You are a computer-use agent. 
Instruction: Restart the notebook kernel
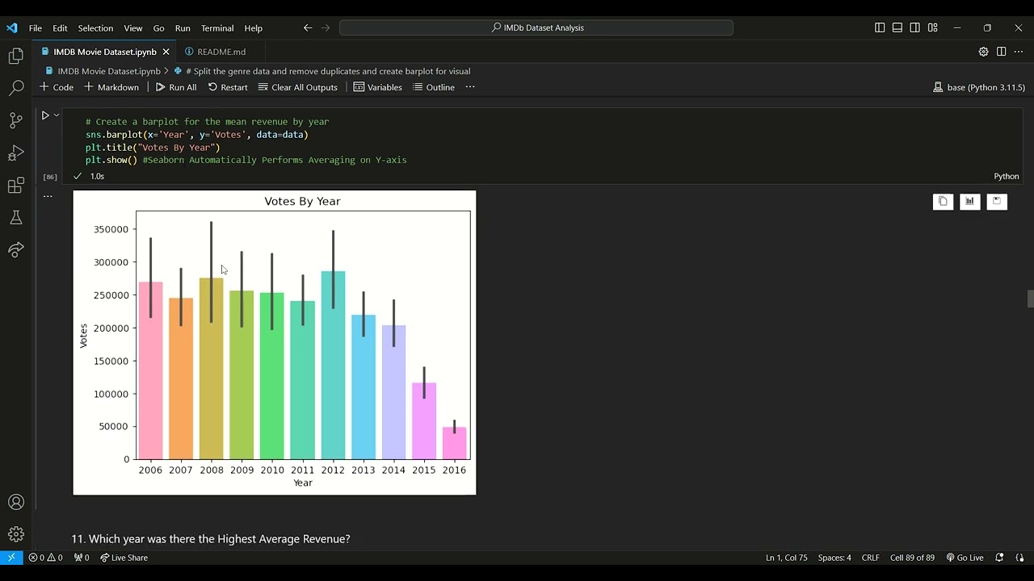(228, 87)
